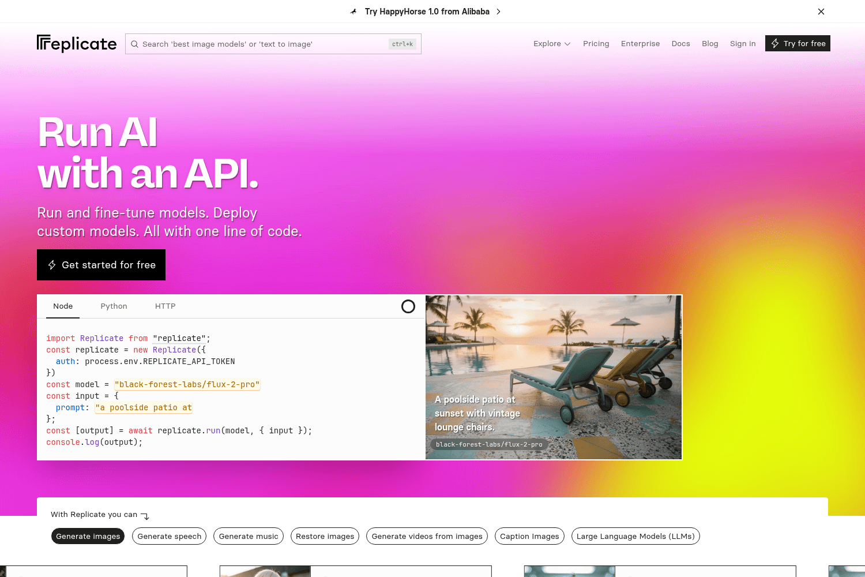Viewport: 865px width, 577px height.
Task: Click the 'auth: process.env.REPLICATE_API_TOKEN' line
Action: (145, 361)
